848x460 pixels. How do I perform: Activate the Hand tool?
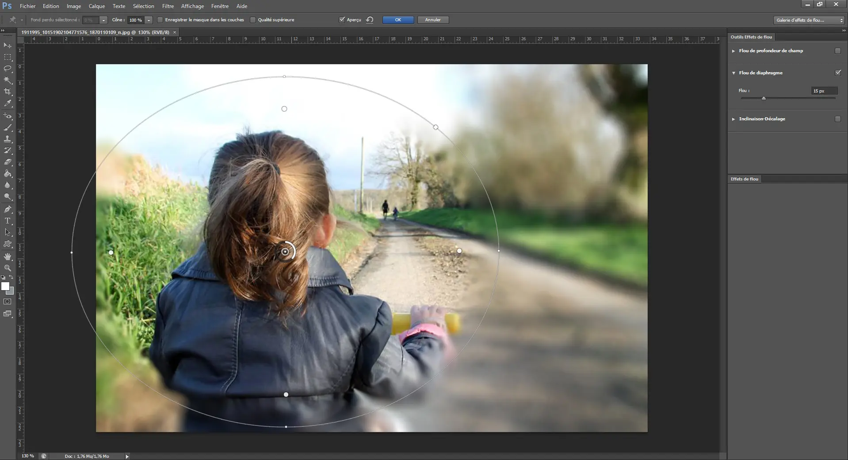tap(8, 257)
